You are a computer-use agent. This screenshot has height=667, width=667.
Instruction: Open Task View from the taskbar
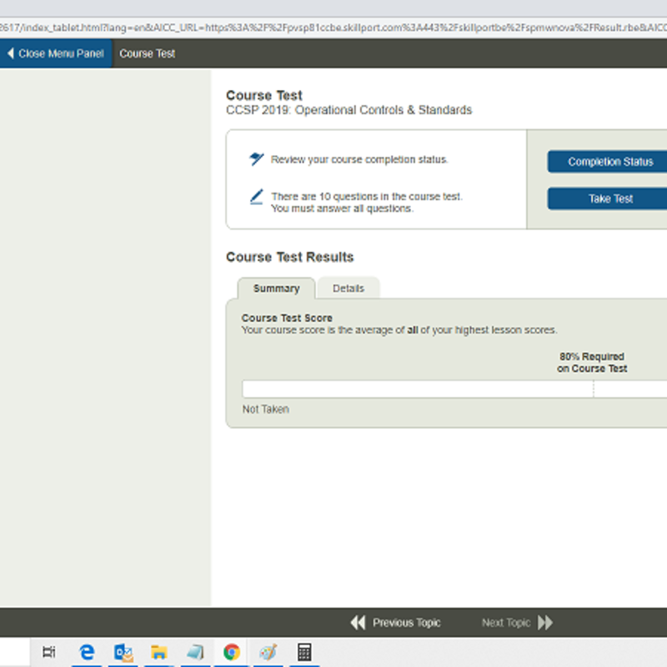pos(49,652)
